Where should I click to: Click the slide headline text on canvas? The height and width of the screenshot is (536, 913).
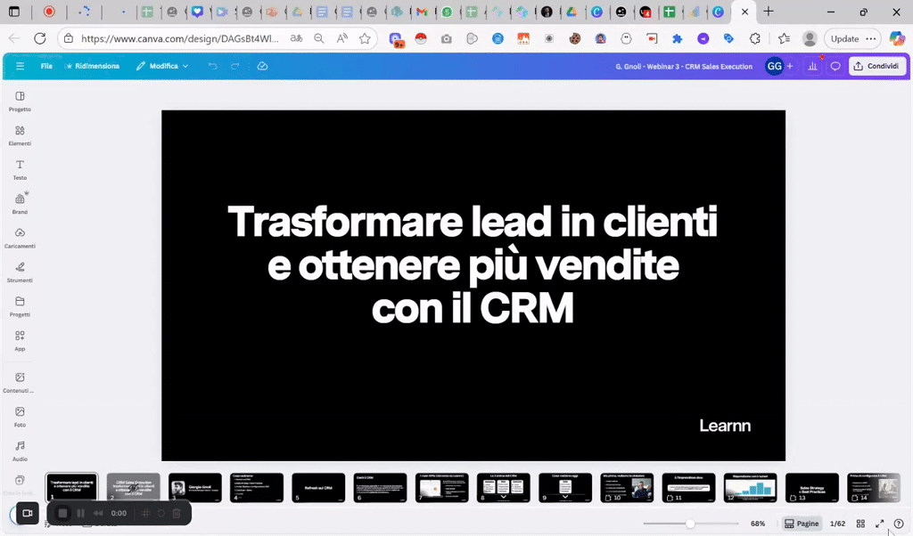pos(473,264)
